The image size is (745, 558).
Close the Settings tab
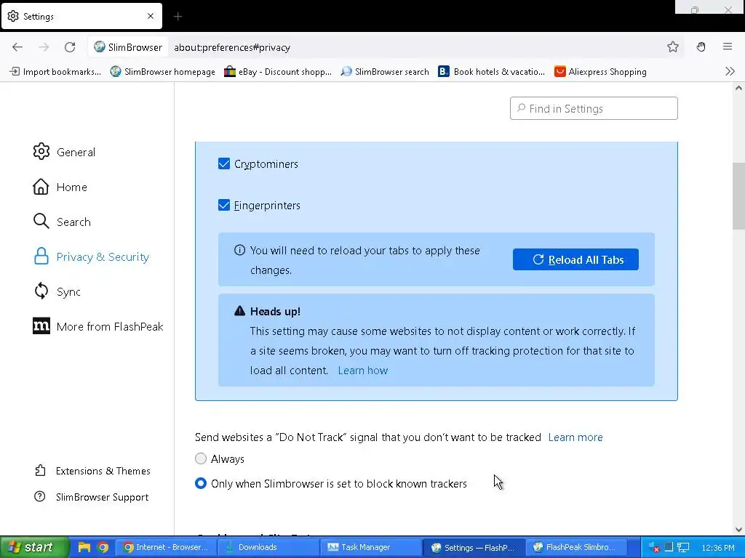151,16
